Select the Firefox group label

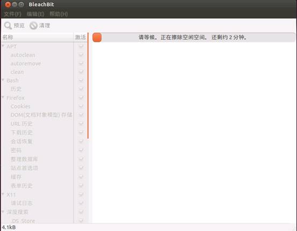point(16,98)
